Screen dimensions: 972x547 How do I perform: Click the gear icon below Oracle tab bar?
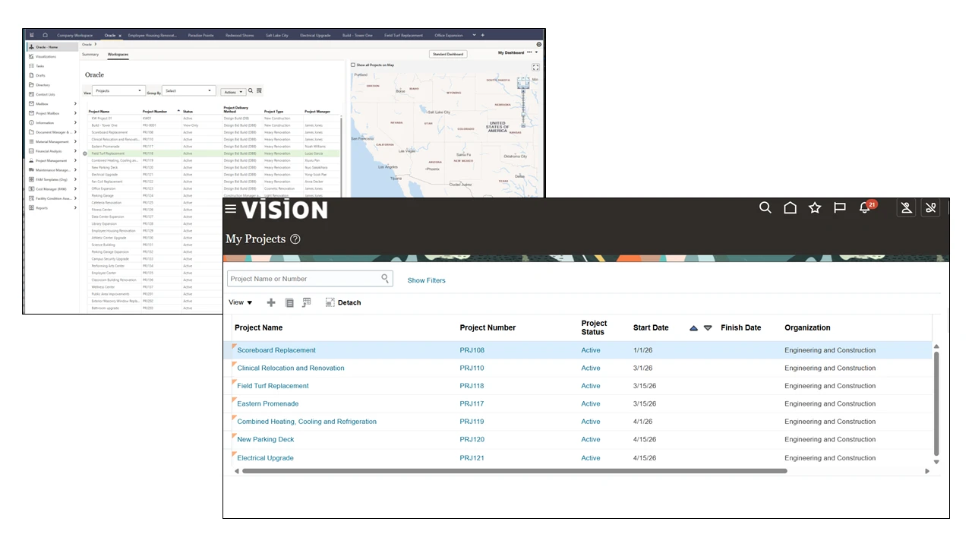point(539,45)
